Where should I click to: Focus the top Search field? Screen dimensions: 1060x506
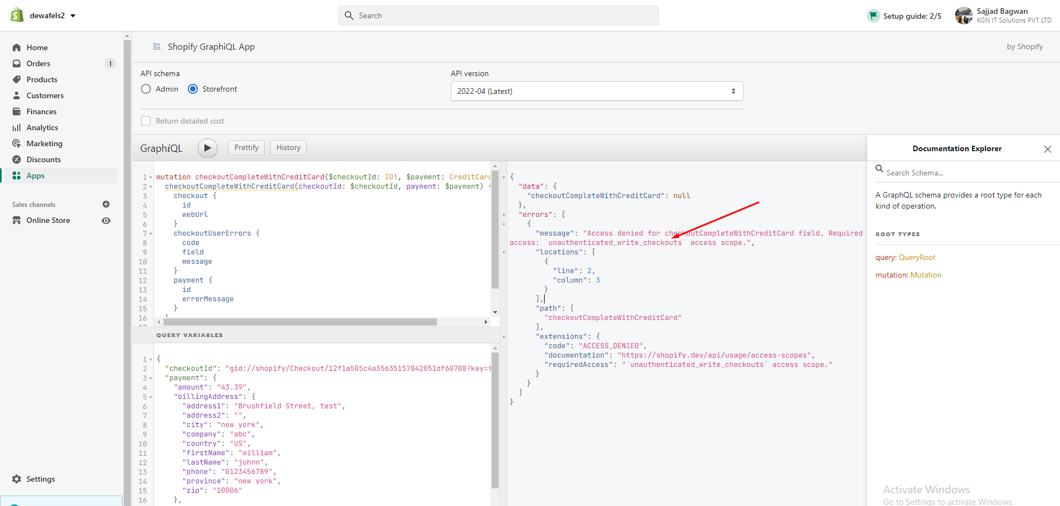click(x=498, y=15)
